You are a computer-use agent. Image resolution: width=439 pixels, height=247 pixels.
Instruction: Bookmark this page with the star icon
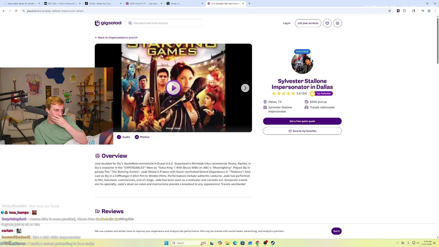pyautogui.click(x=390, y=11)
